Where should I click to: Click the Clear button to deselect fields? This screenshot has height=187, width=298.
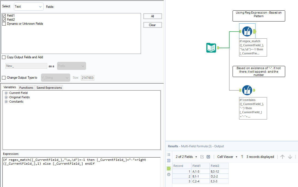pos(152,25)
